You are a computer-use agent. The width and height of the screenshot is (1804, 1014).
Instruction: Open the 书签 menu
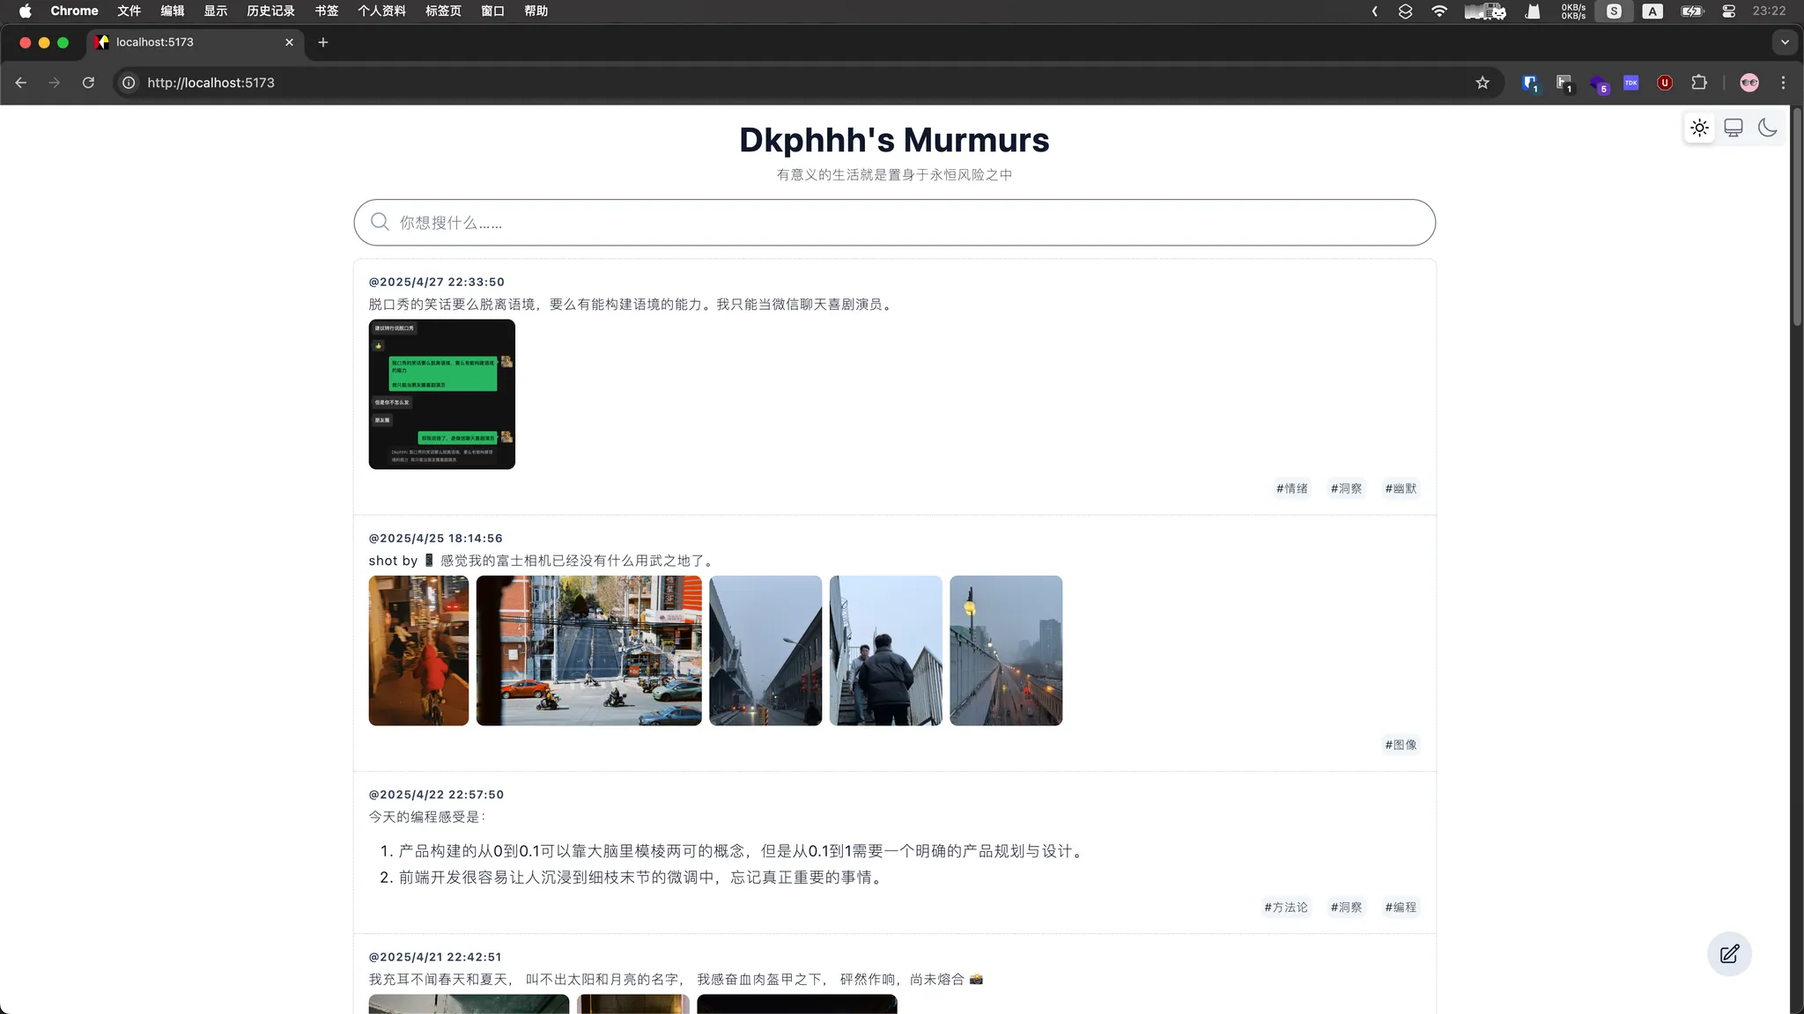pyautogui.click(x=327, y=11)
